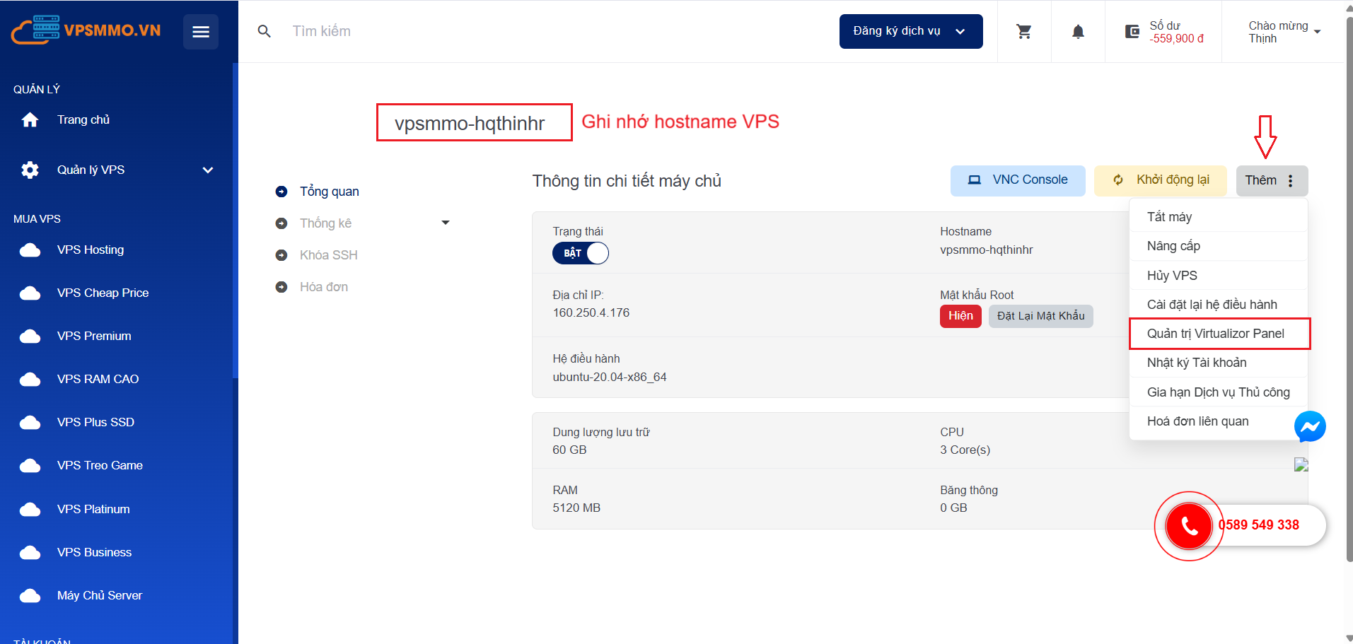1353x644 pixels.
Task: Click the cloud icon beside VPS Business
Action: click(x=30, y=553)
